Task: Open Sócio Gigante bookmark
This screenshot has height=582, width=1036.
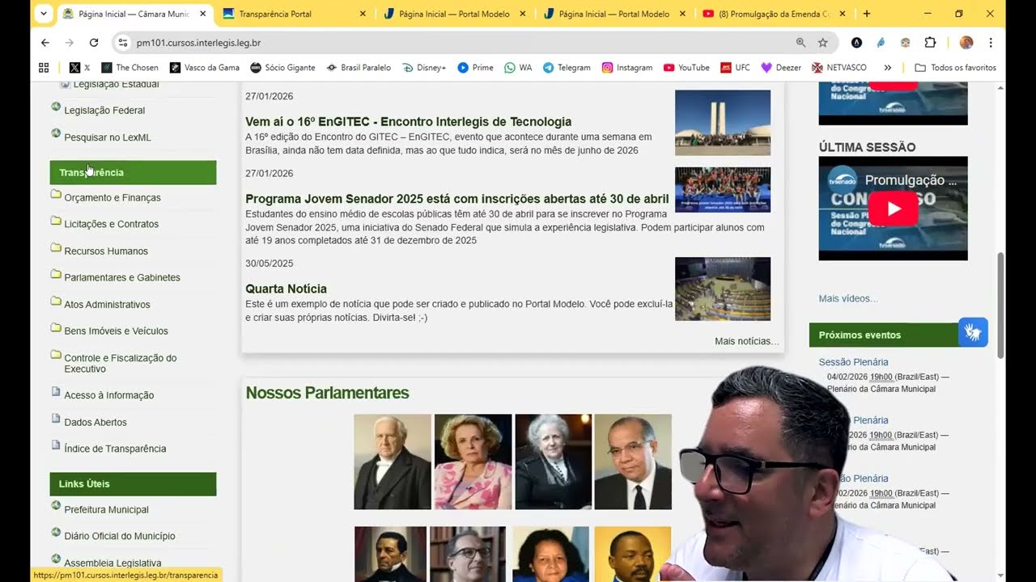Action: (x=282, y=68)
